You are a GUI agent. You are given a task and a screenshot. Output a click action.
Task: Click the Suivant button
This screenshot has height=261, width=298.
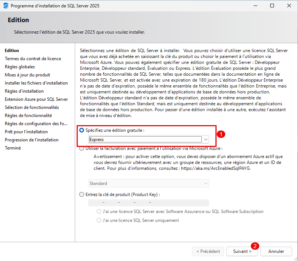(x=242, y=251)
